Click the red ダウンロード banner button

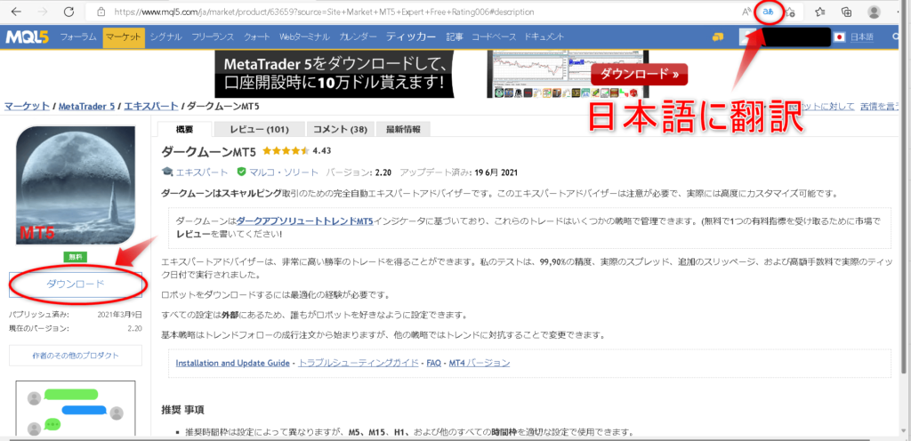click(x=639, y=74)
